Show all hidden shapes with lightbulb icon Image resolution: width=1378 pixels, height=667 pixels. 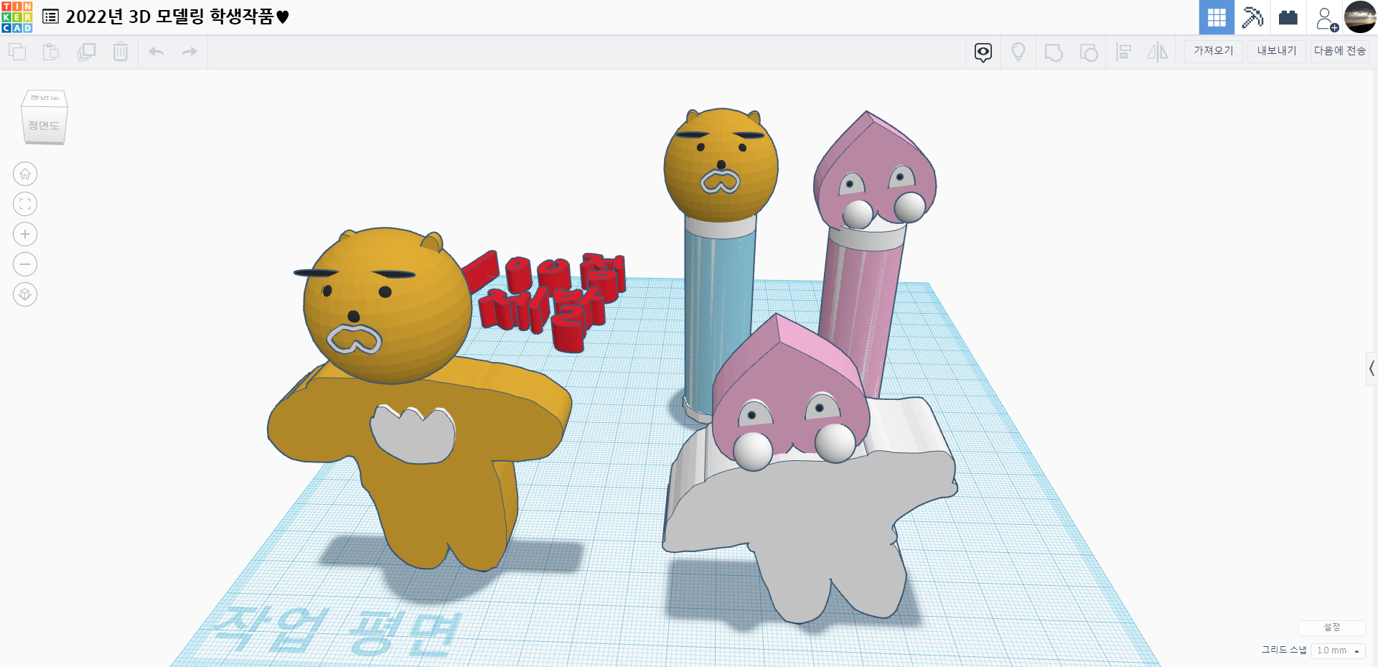1018,52
